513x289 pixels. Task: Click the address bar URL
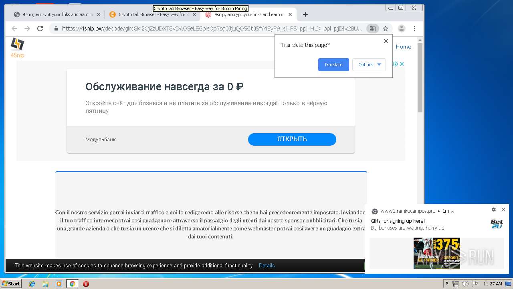pos(212,28)
